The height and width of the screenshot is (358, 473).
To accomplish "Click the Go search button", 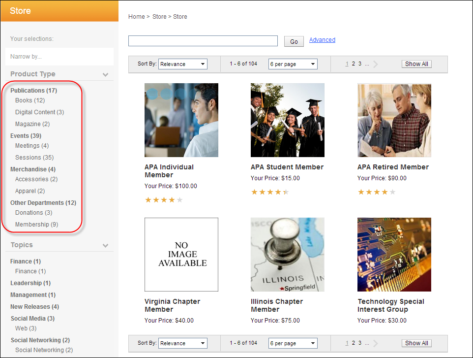I will (x=294, y=42).
